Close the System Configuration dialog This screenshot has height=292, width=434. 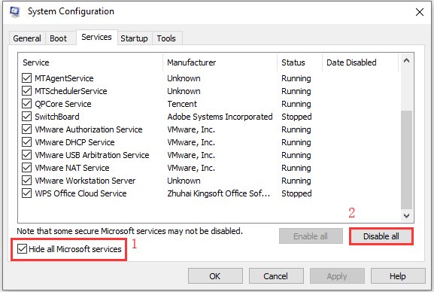point(419,12)
